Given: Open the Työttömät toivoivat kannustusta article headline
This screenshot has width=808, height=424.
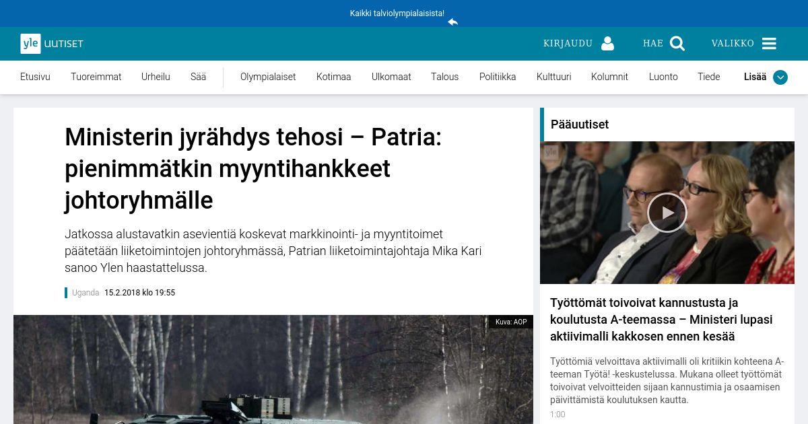Looking at the screenshot, I should (661, 320).
